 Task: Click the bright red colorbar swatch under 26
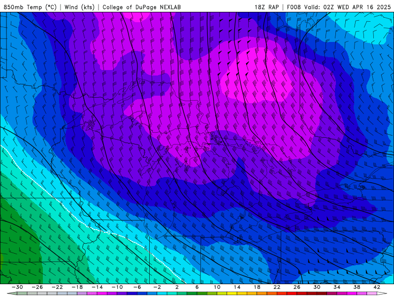pyautogui.click(x=292, y=294)
